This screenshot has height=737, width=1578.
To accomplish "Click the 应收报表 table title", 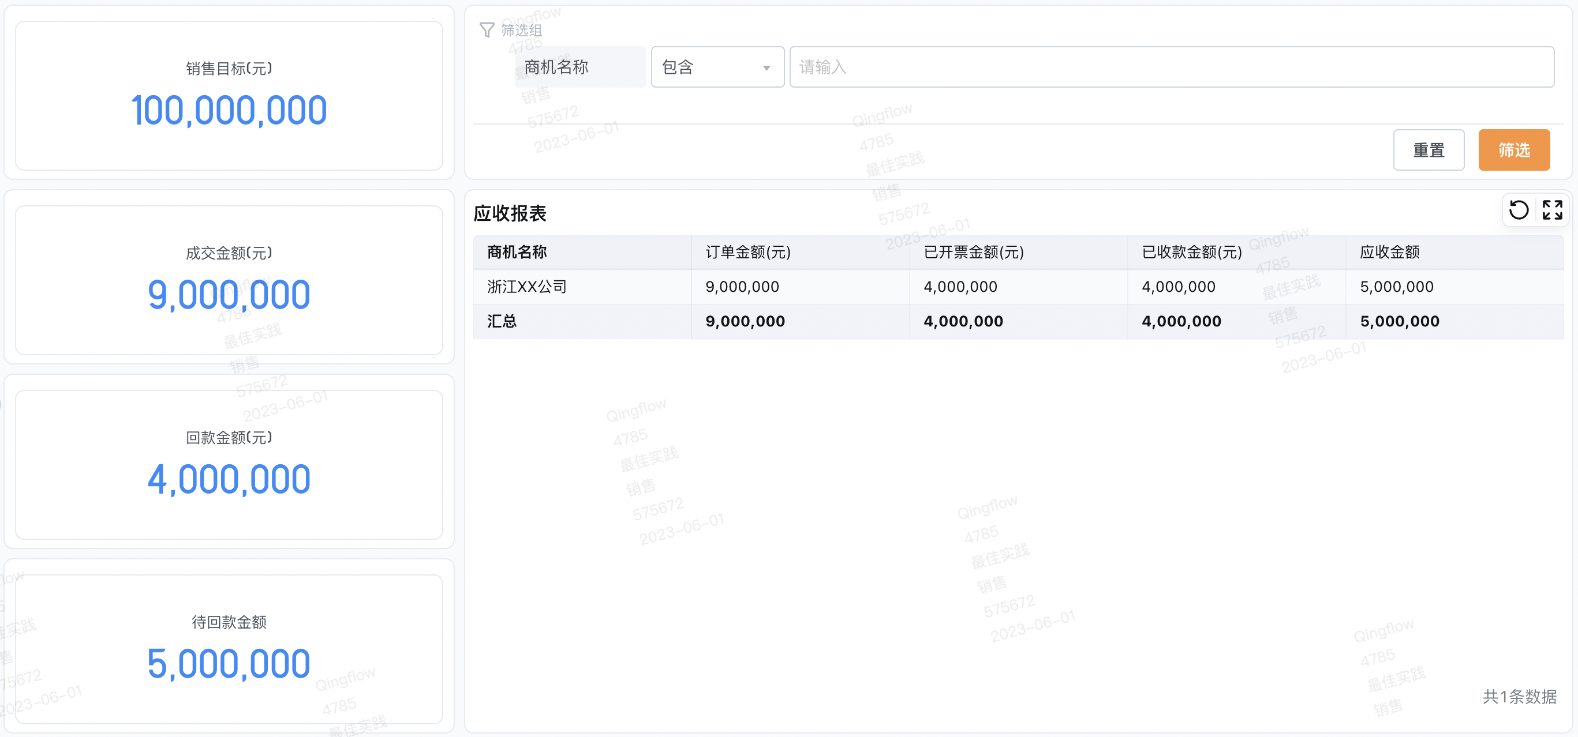I will (510, 213).
